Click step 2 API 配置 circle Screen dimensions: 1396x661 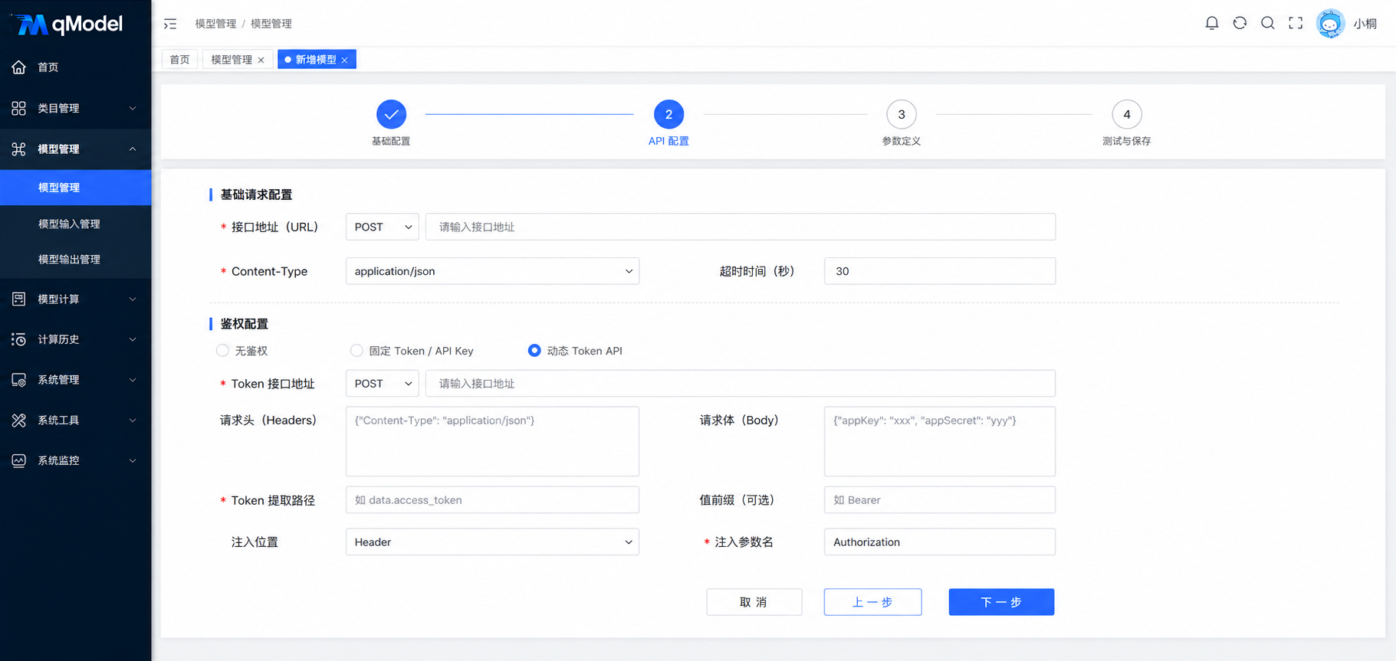pos(668,114)
